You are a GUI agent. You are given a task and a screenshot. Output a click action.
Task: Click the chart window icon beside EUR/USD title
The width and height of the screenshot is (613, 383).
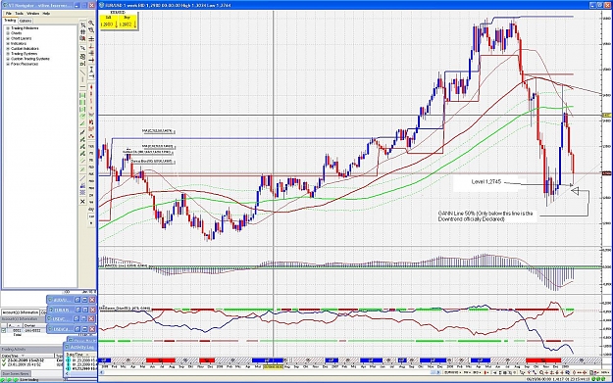tap(101, 5)
